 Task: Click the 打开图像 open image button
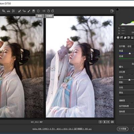coord(123,129)
